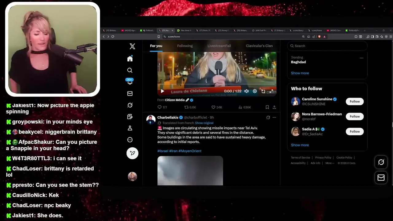Follow Caroline Sunshine

pos(355,101)
